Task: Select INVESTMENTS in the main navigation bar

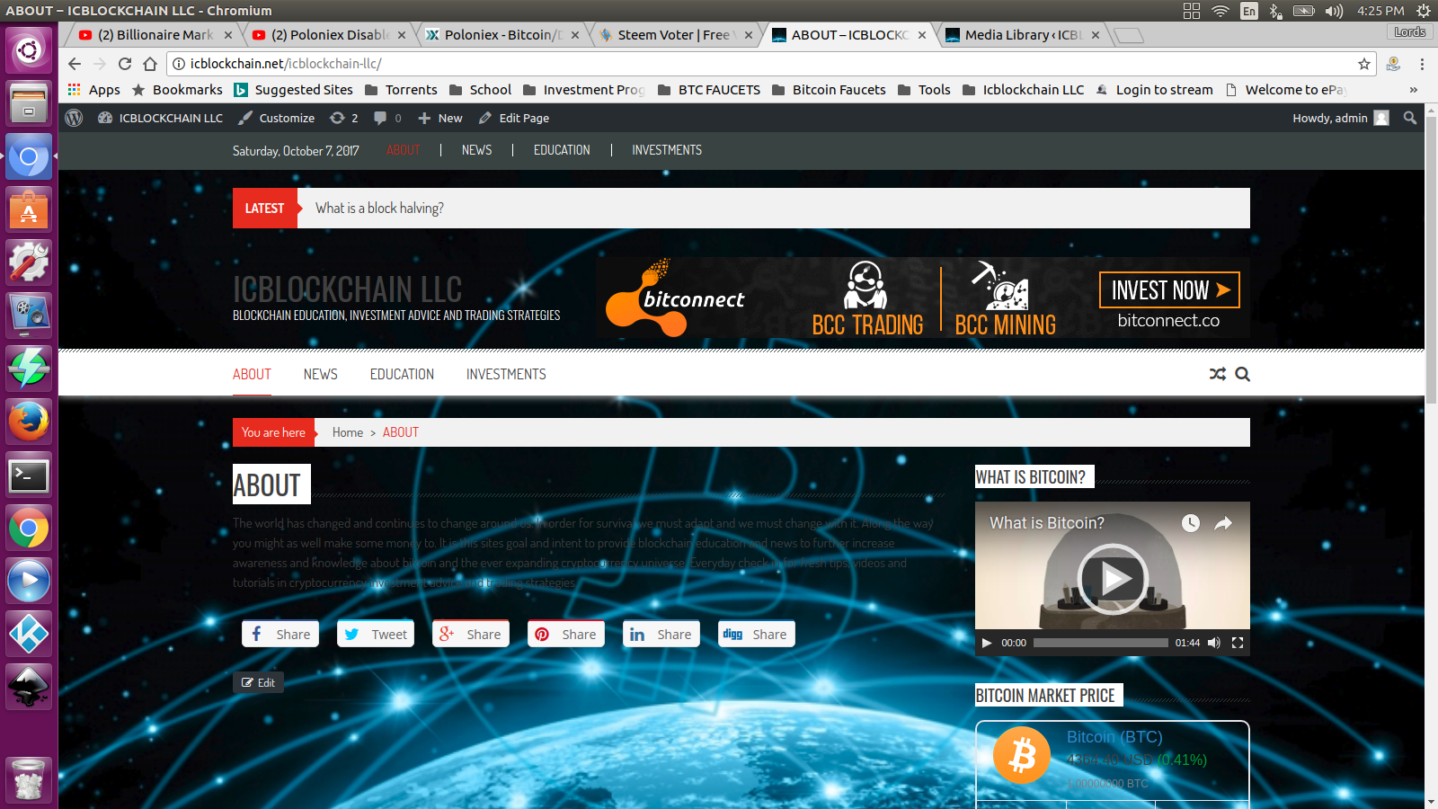Action: 506,374
